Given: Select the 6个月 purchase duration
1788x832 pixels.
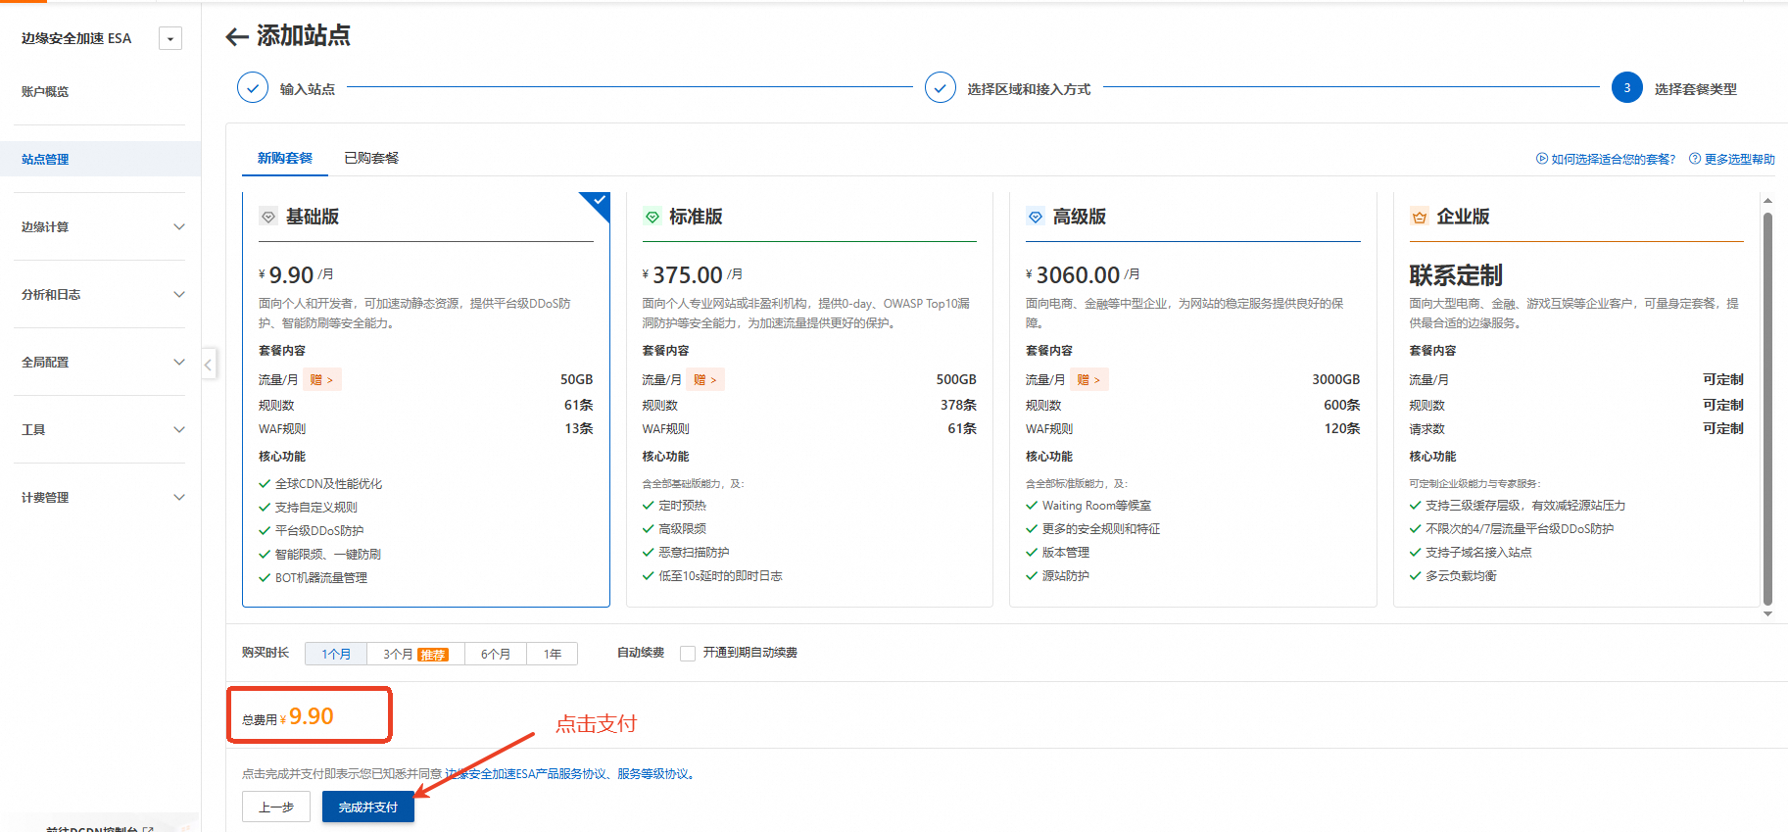Looking at the screenshot, I should [496, 654].
